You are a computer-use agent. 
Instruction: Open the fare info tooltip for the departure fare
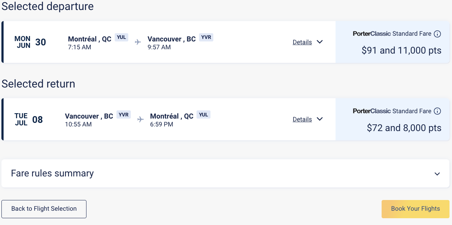437,33
